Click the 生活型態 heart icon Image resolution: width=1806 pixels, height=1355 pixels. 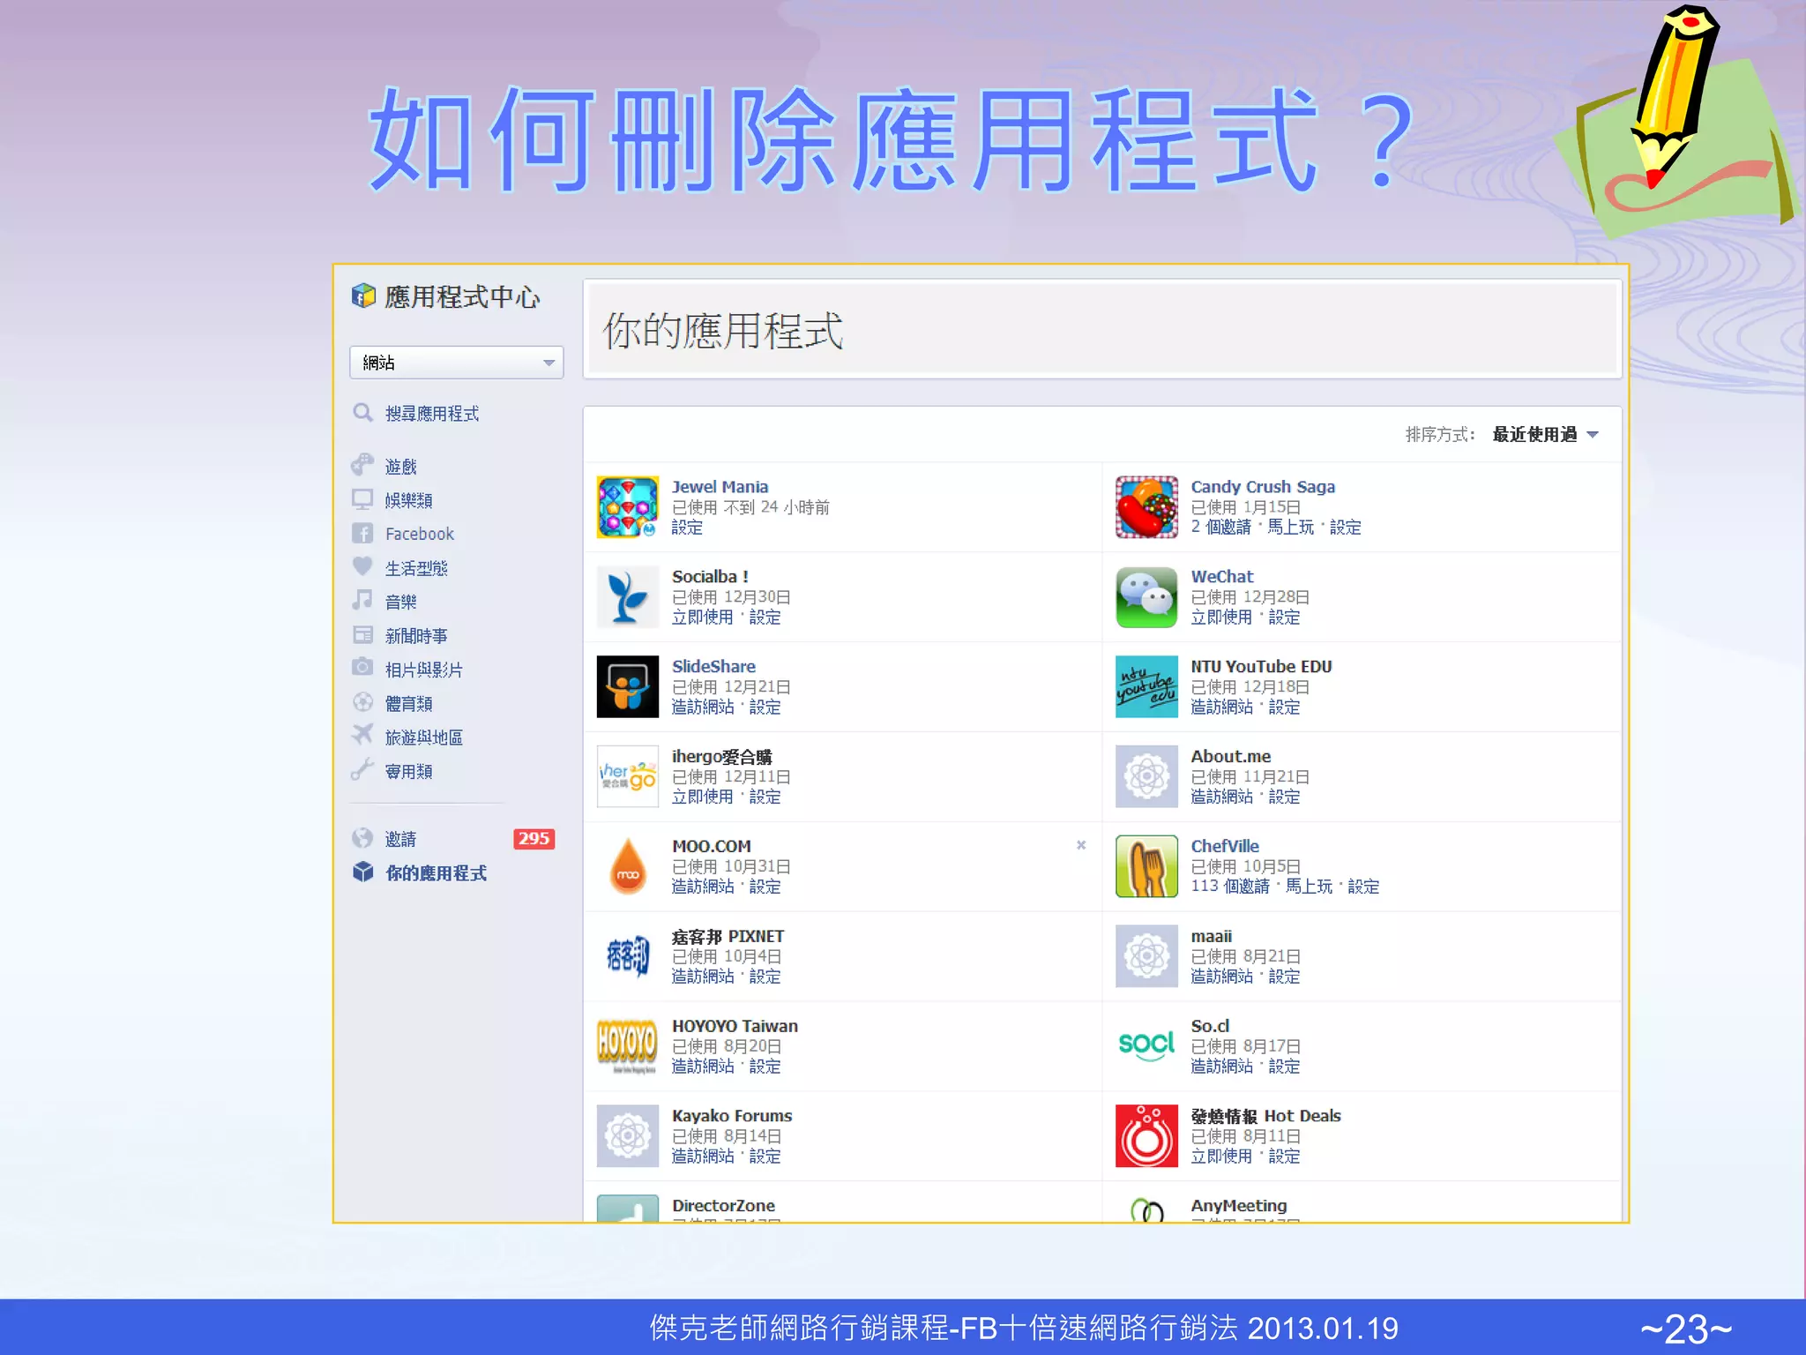tap(362, 566)
